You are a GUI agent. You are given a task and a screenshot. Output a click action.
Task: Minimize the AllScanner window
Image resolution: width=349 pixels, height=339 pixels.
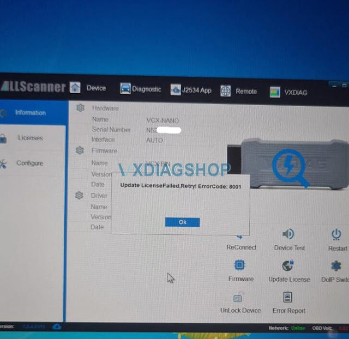[334, 85]
